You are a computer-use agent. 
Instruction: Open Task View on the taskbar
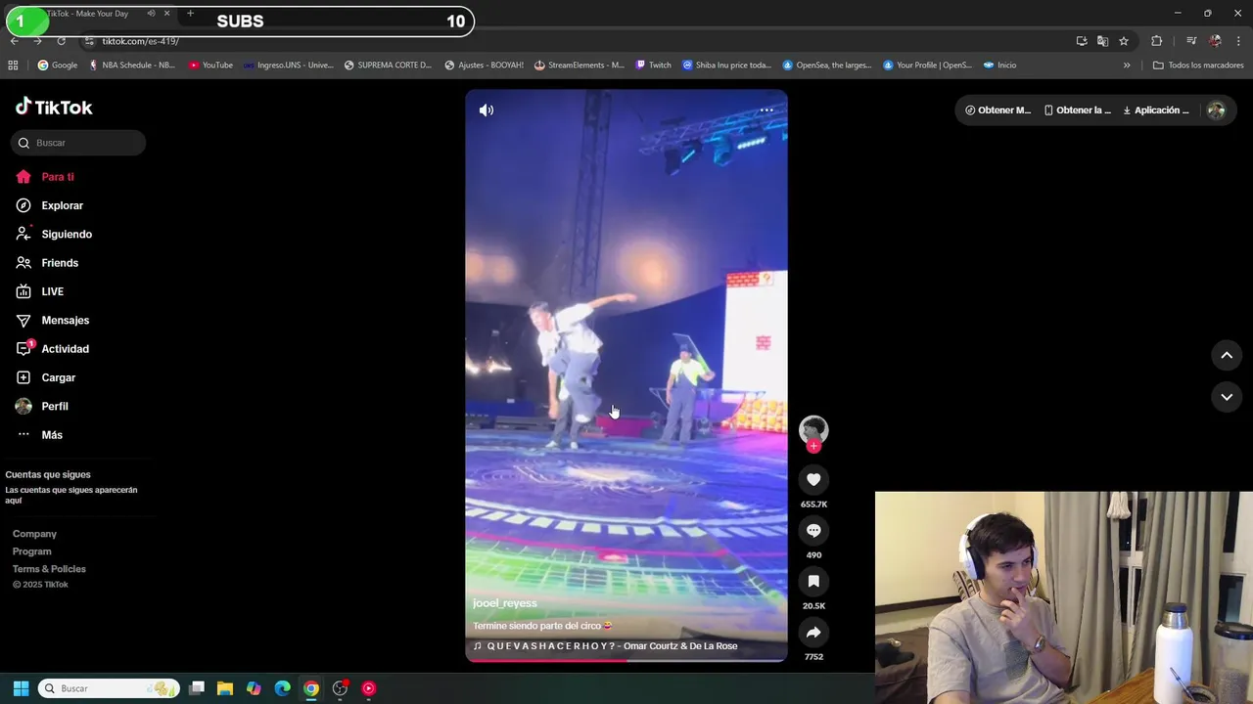(x=197, y=688)
